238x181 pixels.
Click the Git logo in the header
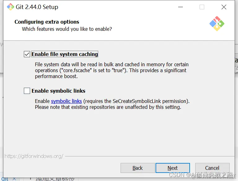[217, 24]
